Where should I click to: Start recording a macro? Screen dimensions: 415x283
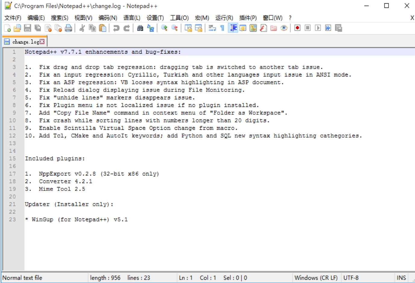(298, 28)
